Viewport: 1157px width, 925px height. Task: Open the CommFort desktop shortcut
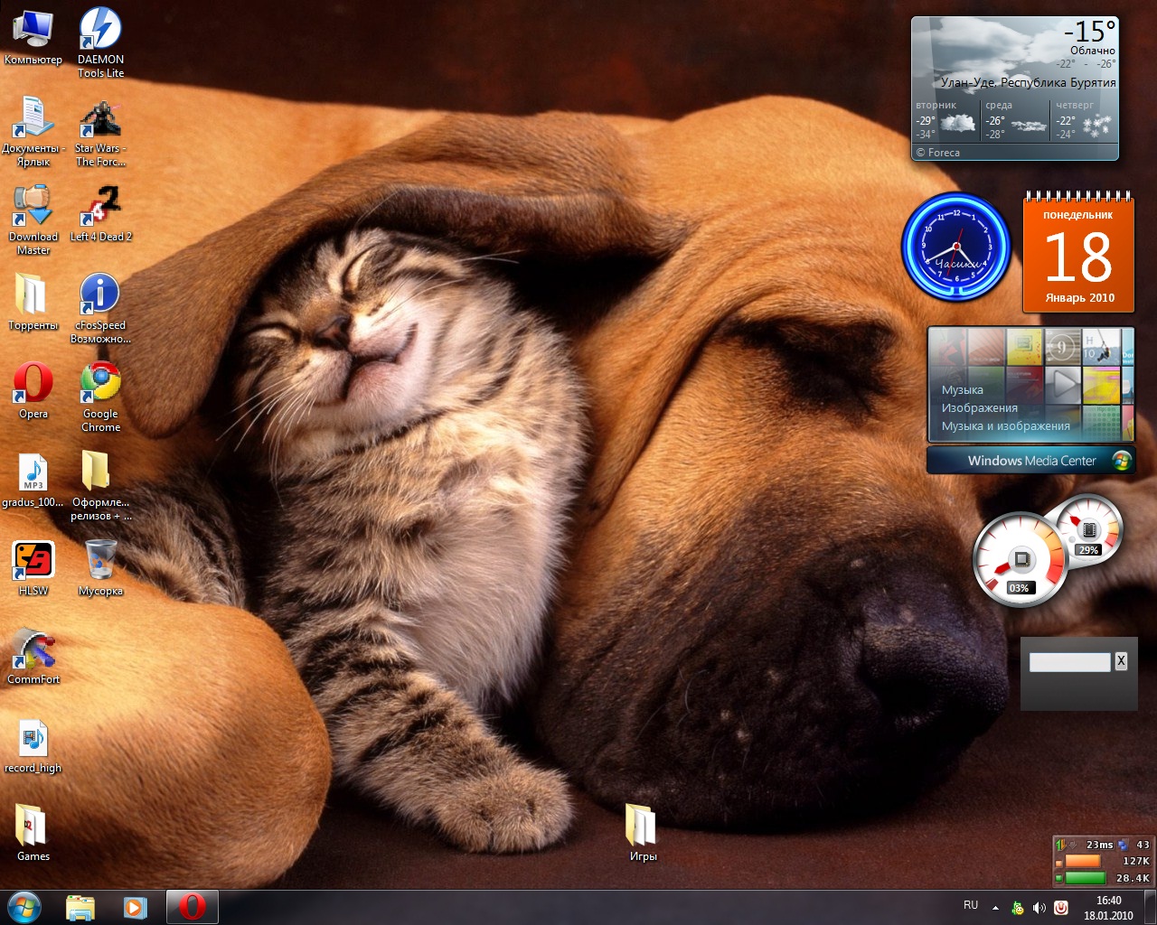click(x=33, y=649)
